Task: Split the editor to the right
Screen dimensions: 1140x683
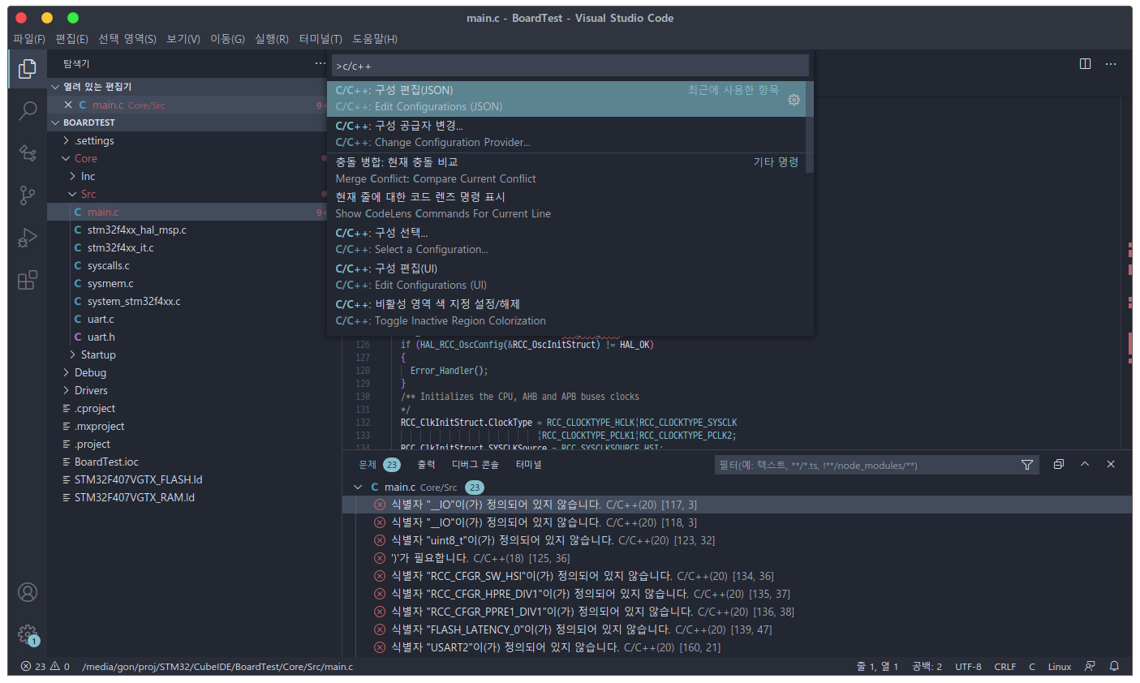Action: point(1085,63)
